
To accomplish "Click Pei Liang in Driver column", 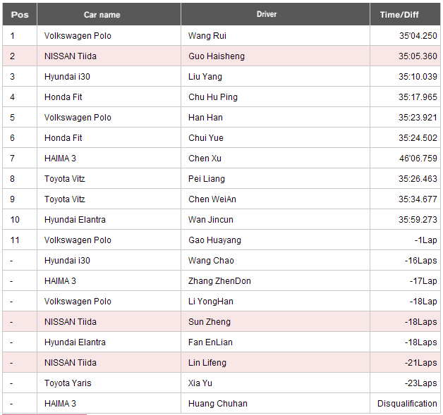I will 206,178.
